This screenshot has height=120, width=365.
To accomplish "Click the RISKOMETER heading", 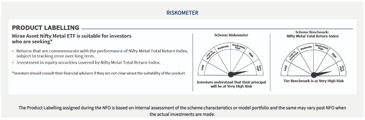I will click(x=182, y=13).
